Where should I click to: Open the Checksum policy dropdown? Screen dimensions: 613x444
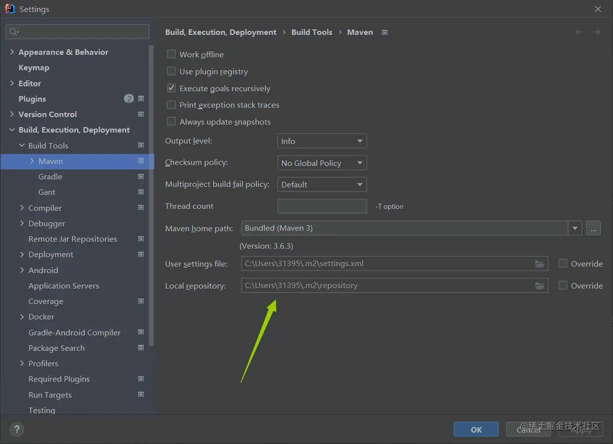[x=322, y=163]
